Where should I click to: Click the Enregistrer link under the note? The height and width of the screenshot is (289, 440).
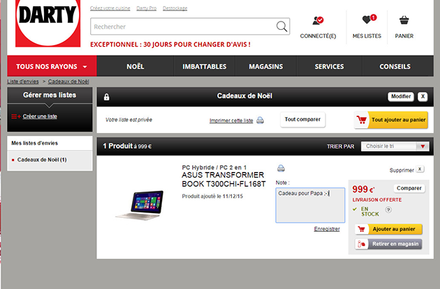tap(327, 228)
